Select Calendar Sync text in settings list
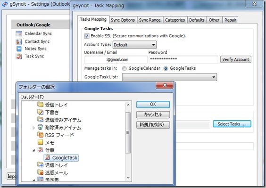This screenshot has height=188, width=266. (38, 33)
